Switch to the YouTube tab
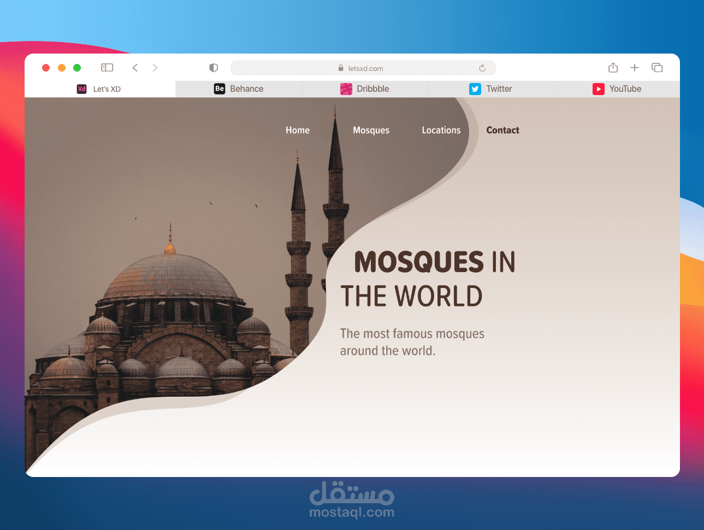This screenshot has height=530, width=704. (617, 89)
